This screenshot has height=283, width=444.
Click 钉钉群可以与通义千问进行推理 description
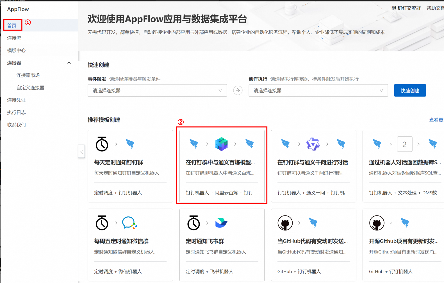(310, 173)
